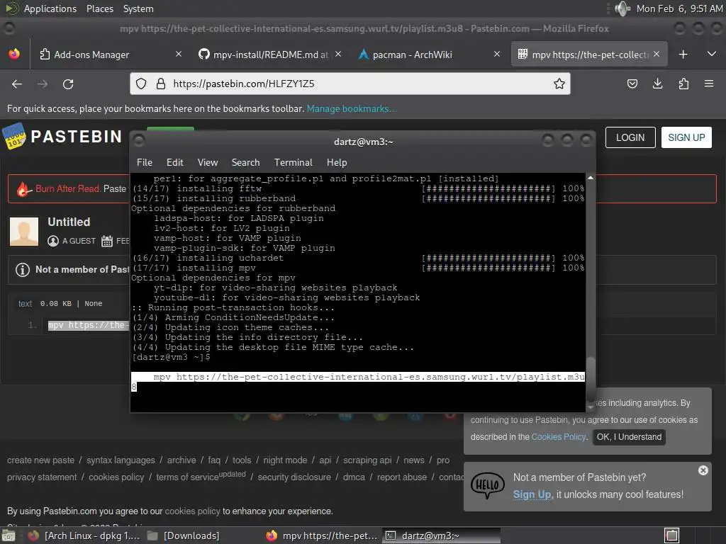726x544 pixels.
Task: Click the LOGIN button
Action: click(x=630, y=137)
